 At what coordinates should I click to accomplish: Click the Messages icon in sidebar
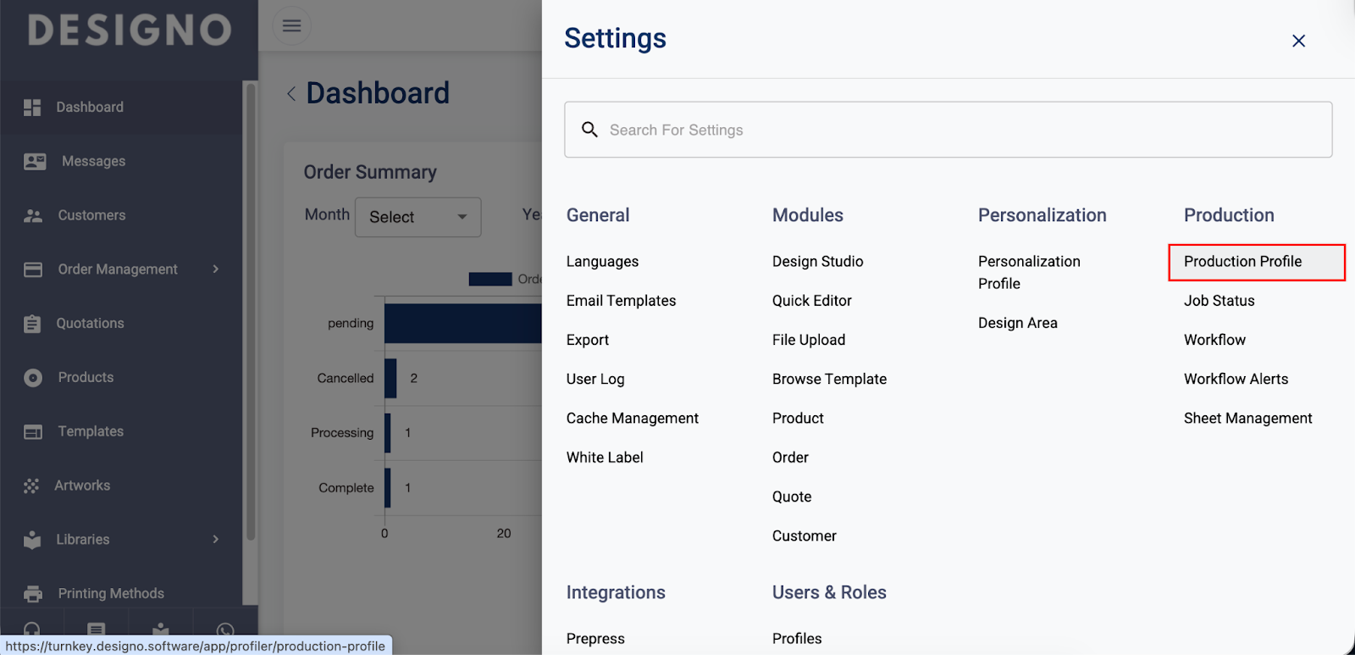point(35,161)
